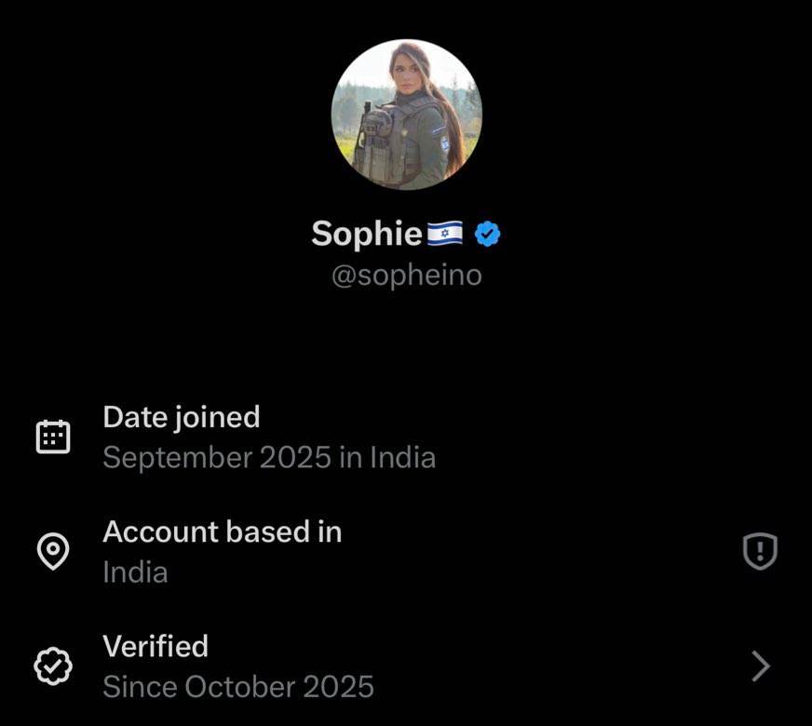Select the Date joined label

coord(181,417)
